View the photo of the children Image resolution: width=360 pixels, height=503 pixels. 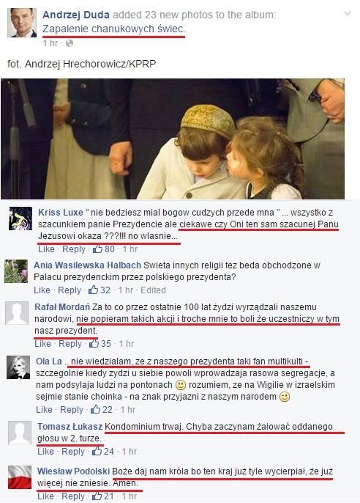[173, 139]
